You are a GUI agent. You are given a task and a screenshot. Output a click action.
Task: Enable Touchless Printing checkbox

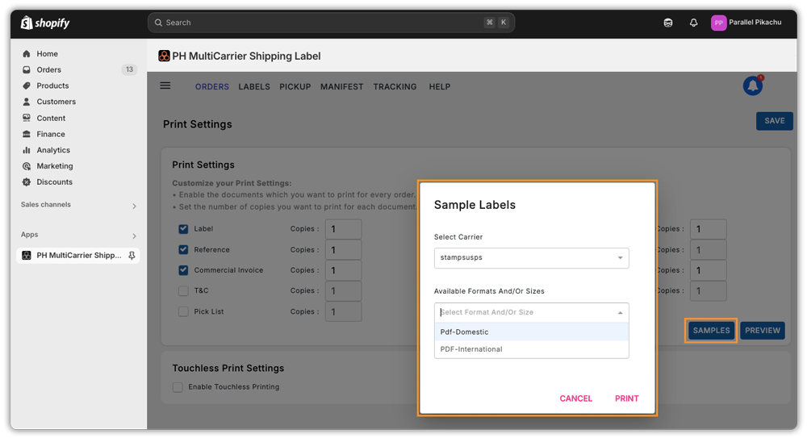pos(178,387)
